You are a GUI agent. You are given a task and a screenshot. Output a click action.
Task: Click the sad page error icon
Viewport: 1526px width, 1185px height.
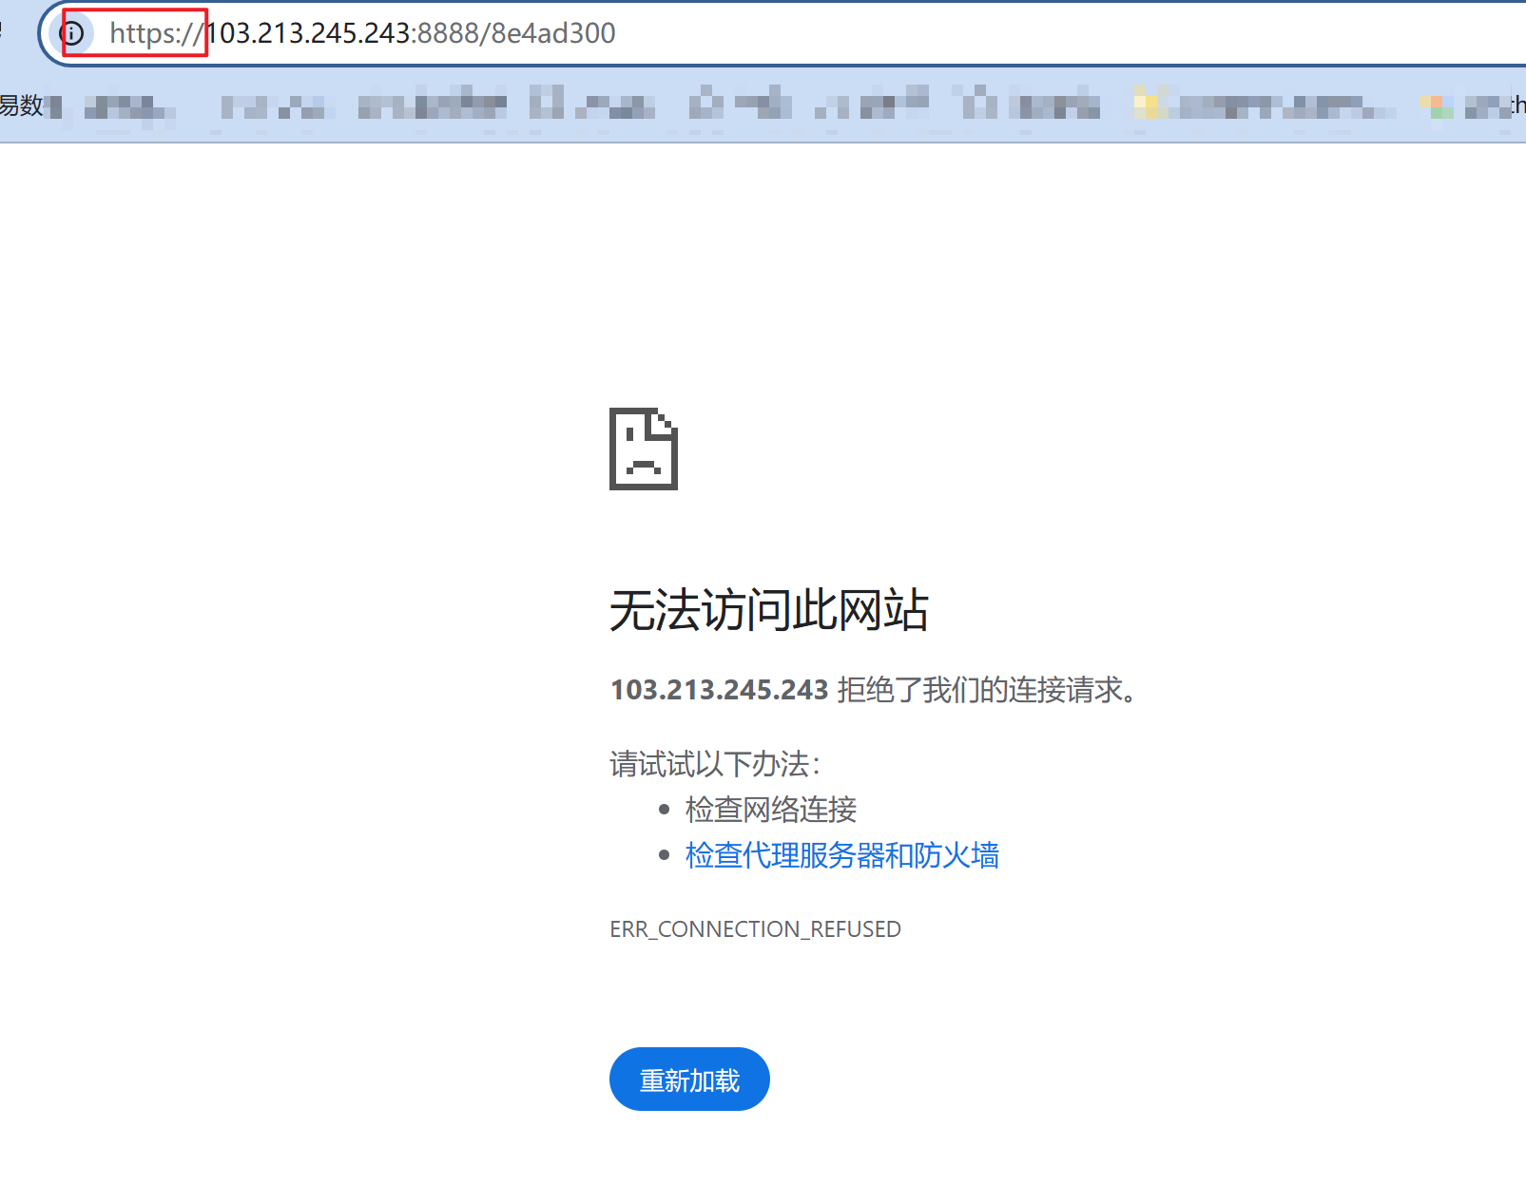644,449
